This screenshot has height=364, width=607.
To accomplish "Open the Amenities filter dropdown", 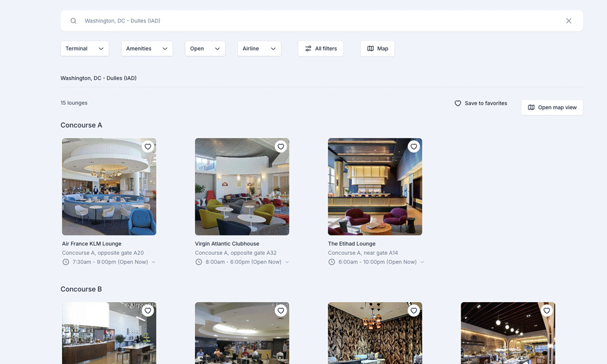I will [x=147, y=49].
